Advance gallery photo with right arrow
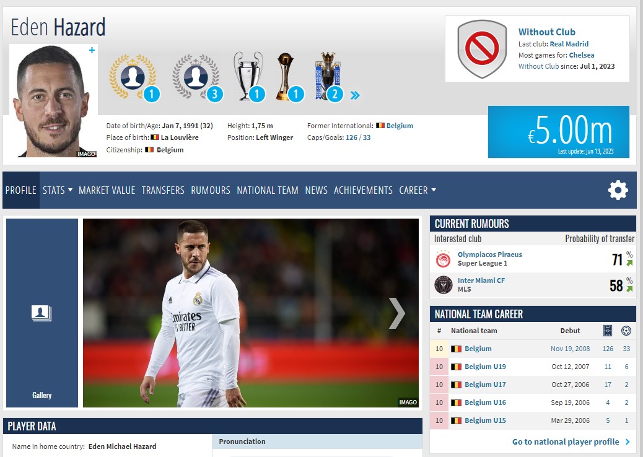643x457 pixels. [396, 313]
